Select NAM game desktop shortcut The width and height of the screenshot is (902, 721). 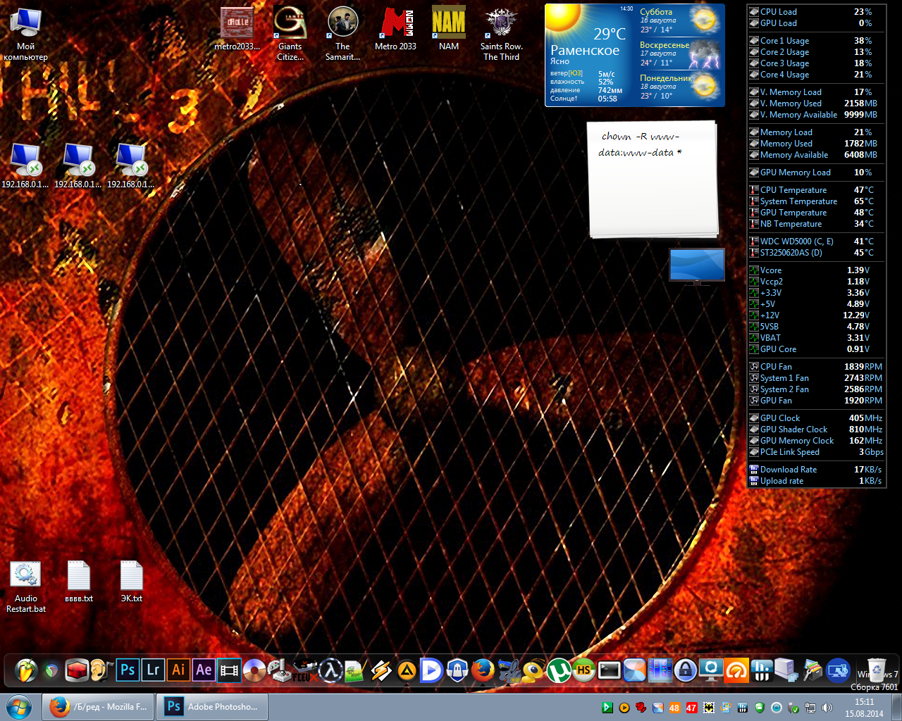click(448, 29)
